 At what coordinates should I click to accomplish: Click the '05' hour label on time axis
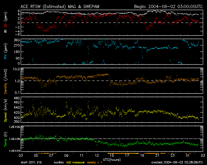36,155
